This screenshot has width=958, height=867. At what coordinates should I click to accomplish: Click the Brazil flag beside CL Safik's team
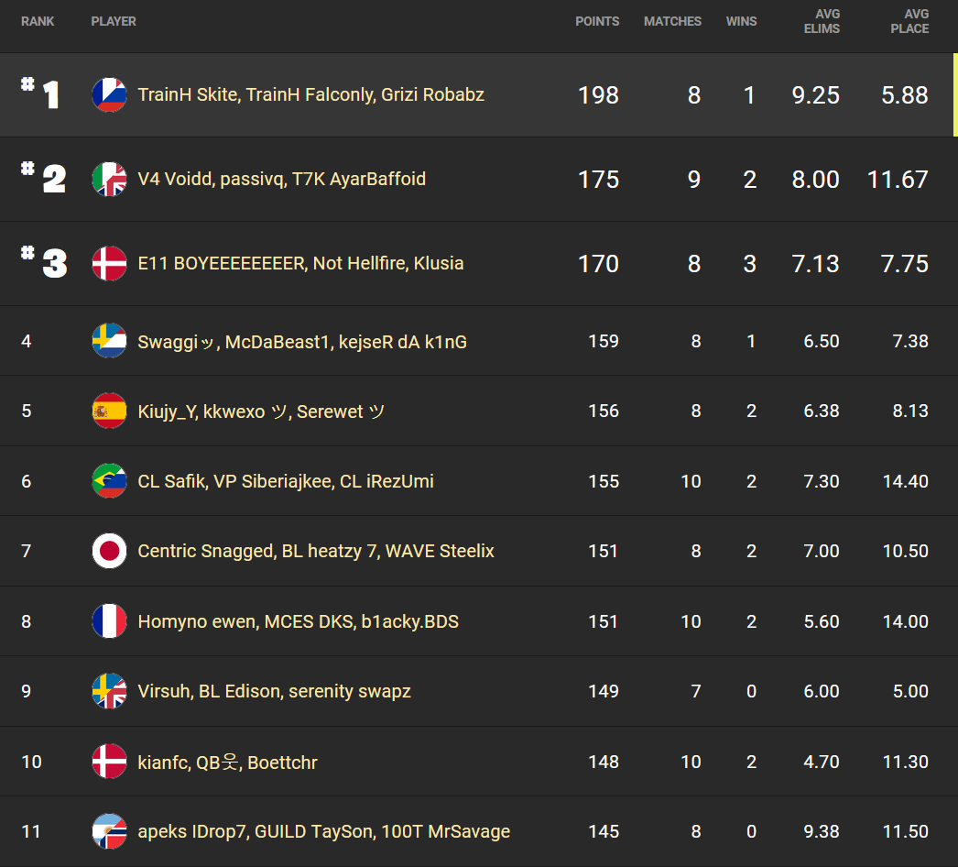[109, 481]
